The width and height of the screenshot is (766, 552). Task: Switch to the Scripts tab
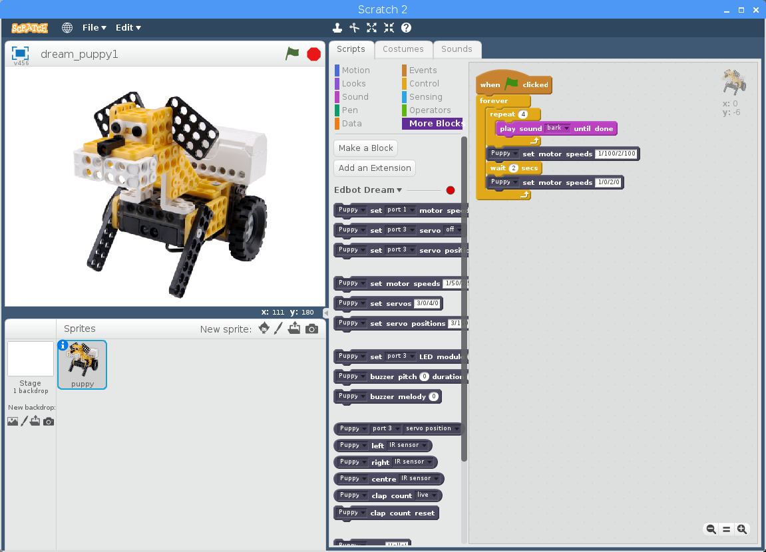[351, 49]
